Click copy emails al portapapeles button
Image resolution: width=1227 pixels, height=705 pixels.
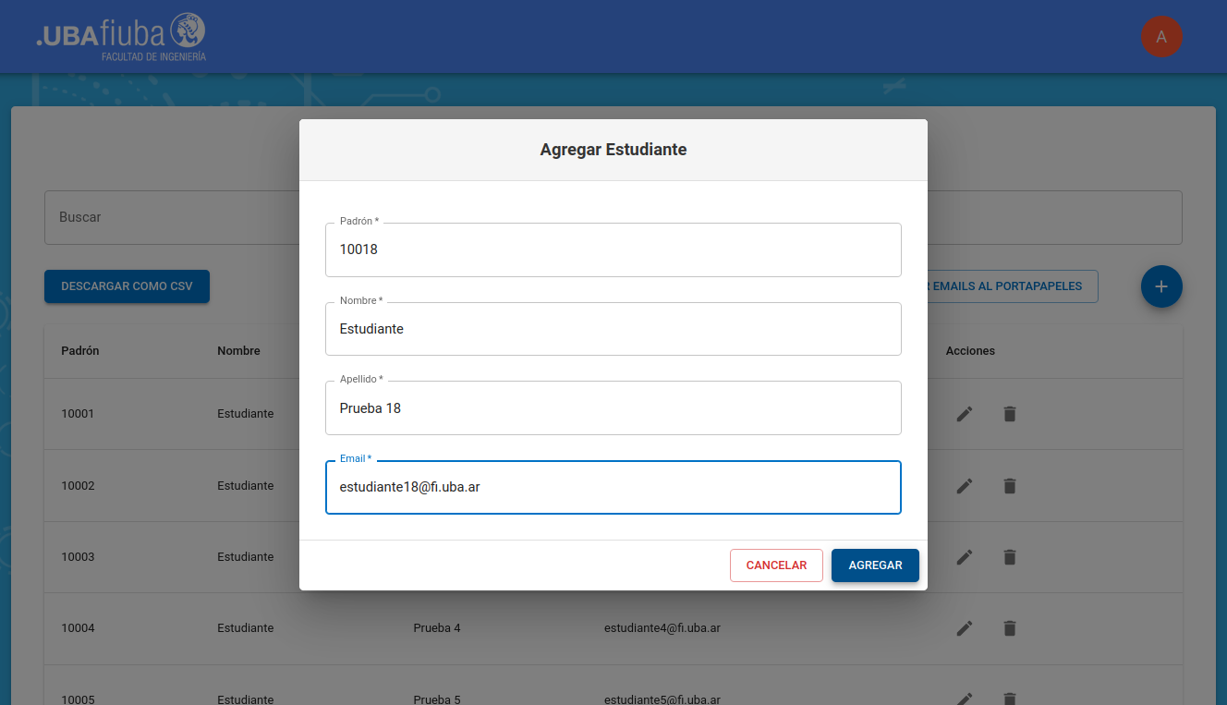[x=1012, y=286]
